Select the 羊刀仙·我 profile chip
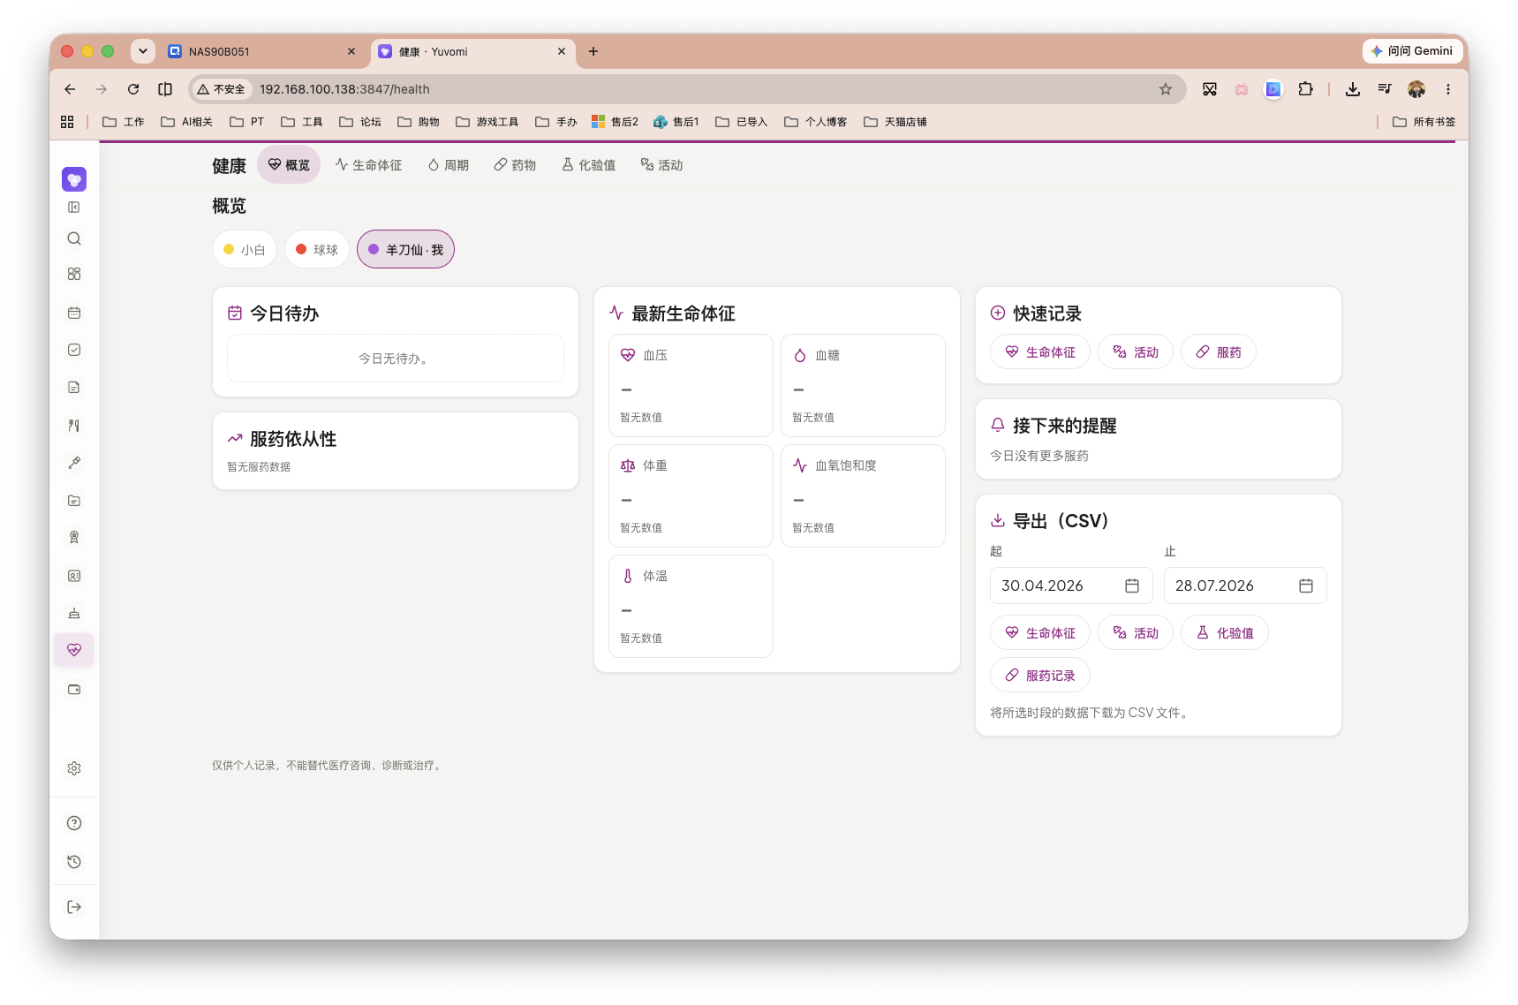 pyautogui.click(x=405, y=250)
